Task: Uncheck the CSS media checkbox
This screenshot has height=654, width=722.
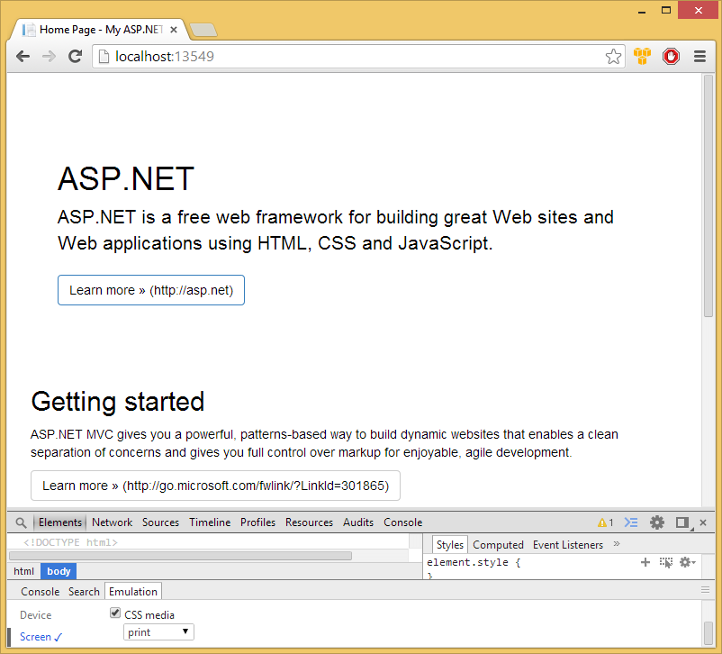Action: point(115,613)
